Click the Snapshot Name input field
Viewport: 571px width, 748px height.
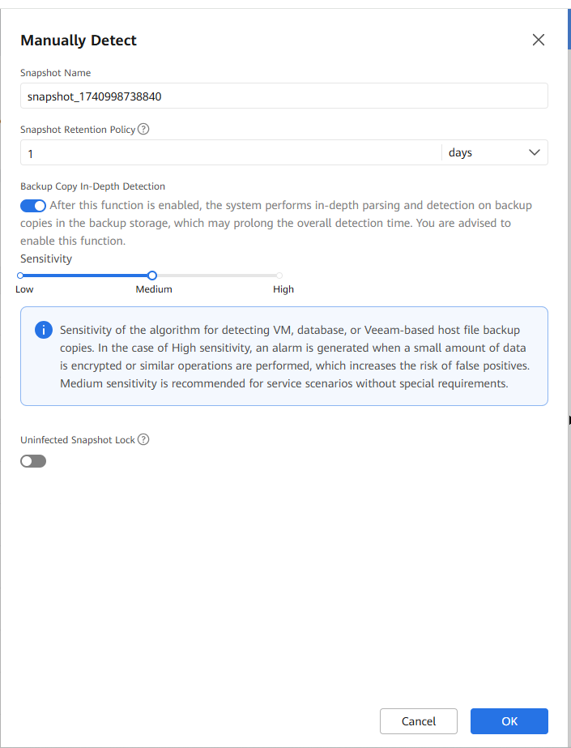(283, 96)
